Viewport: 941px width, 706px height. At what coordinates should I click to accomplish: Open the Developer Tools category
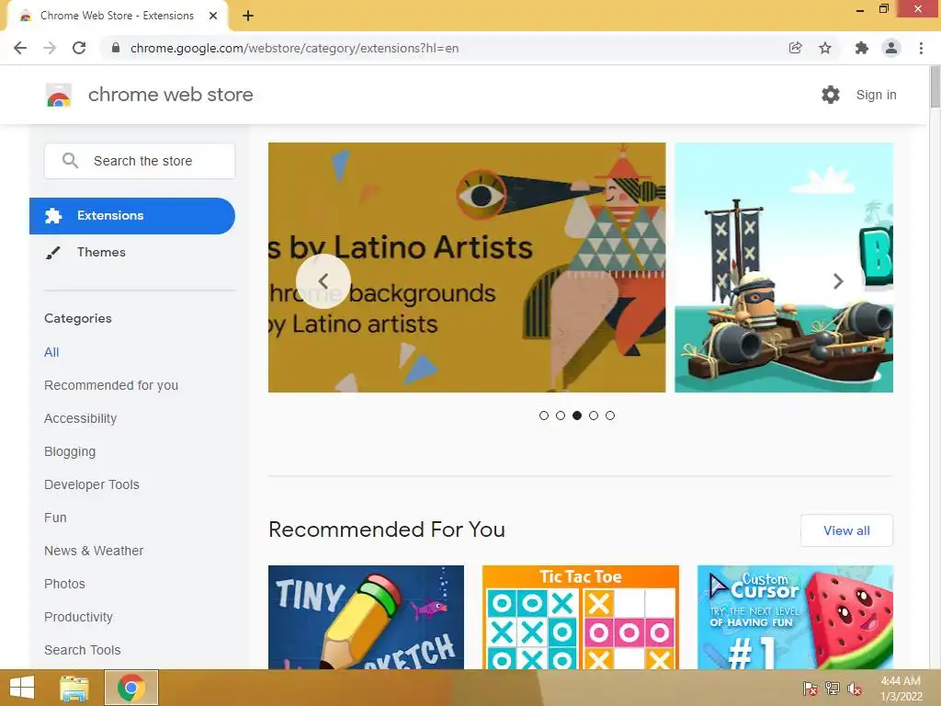point(92,484)
